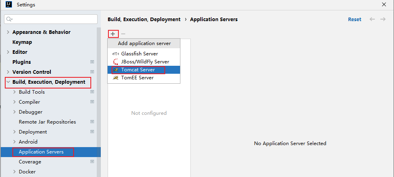Collapse Build, Execution, Deployment section

pos(8,82)
